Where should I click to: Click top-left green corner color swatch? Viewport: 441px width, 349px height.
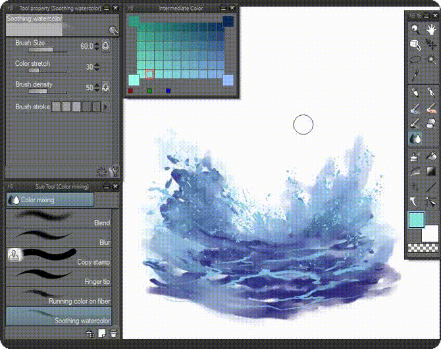(x=134, y=21)
